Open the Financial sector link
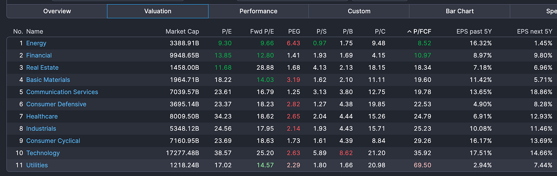Viewport: 557px width, 176px height. (x=39, y=55)
